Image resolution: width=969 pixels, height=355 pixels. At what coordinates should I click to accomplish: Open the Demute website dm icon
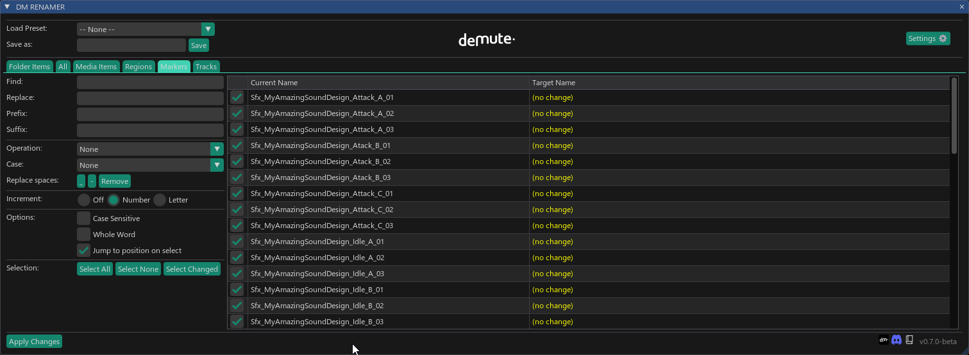pyautogui.click(x=883, y=340)
